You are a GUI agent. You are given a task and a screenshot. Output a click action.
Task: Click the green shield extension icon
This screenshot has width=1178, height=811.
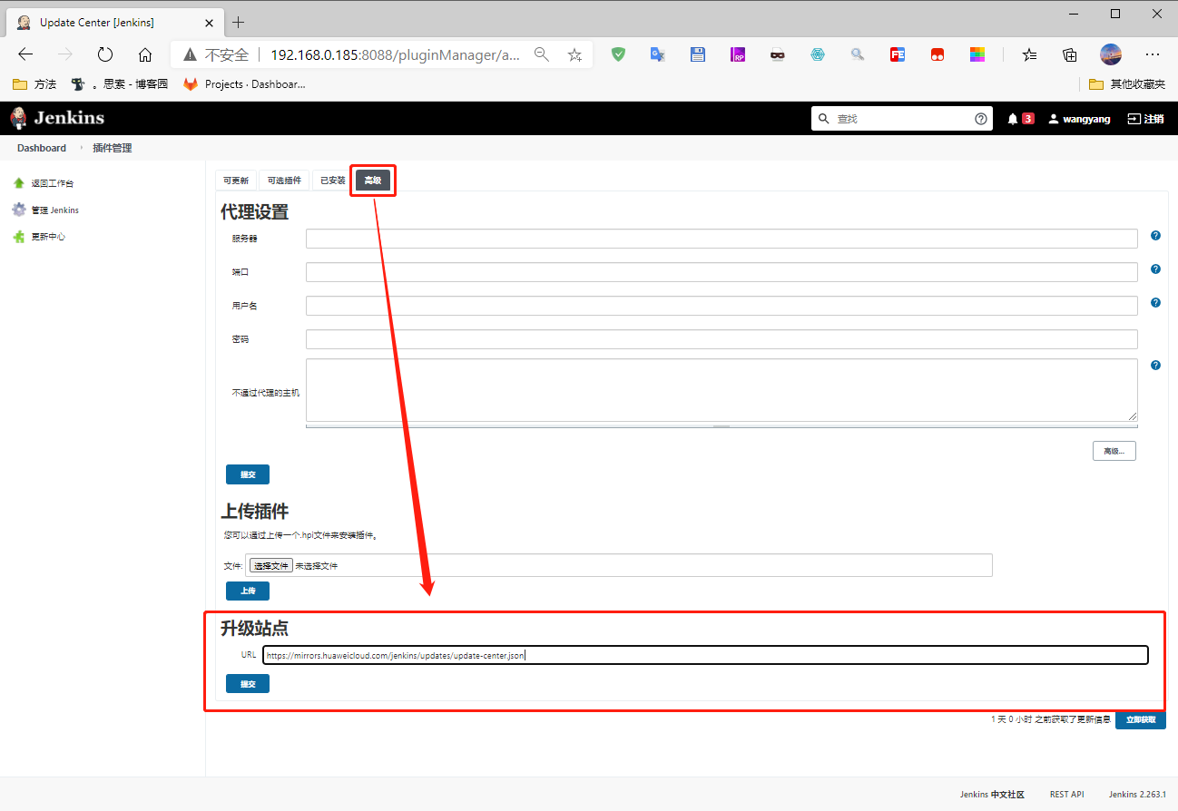tap(618, 54)
